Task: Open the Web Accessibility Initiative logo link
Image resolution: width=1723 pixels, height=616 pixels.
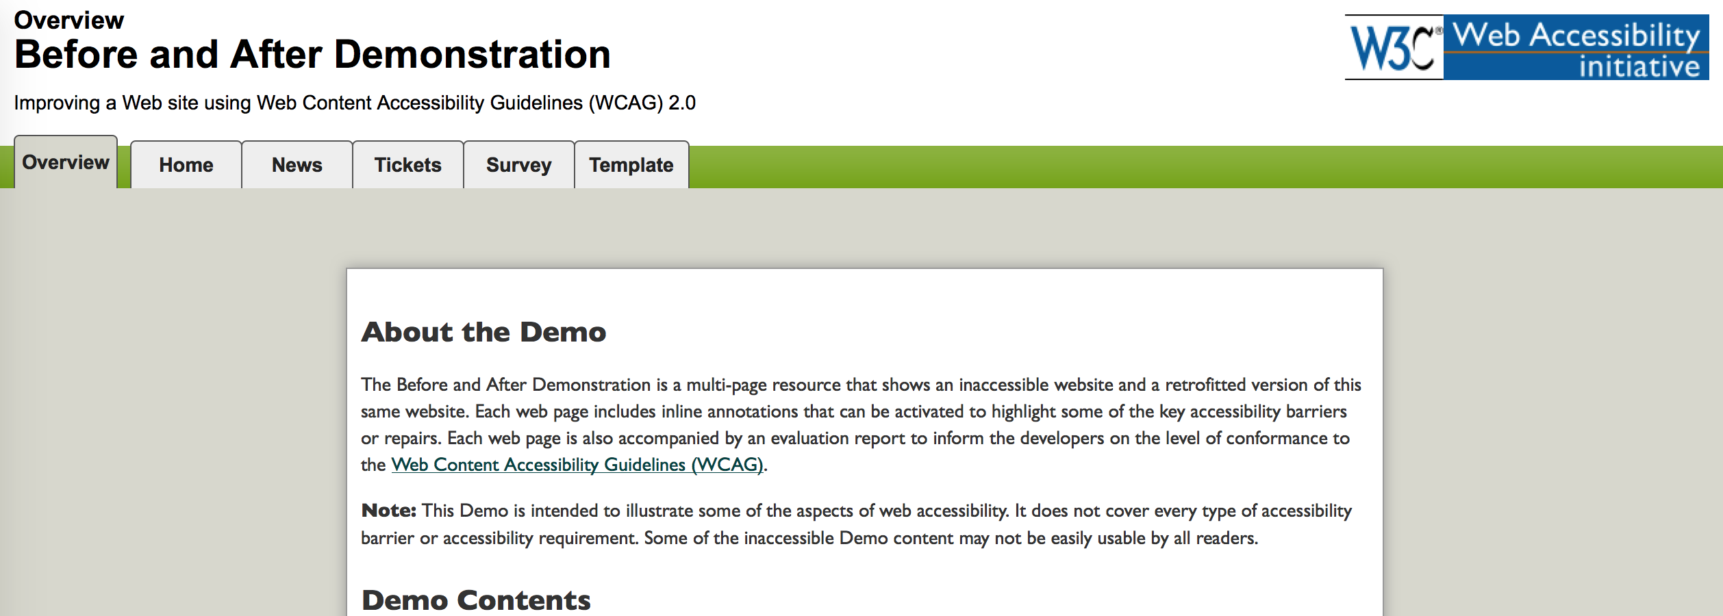Action: tap(1575, 47)
